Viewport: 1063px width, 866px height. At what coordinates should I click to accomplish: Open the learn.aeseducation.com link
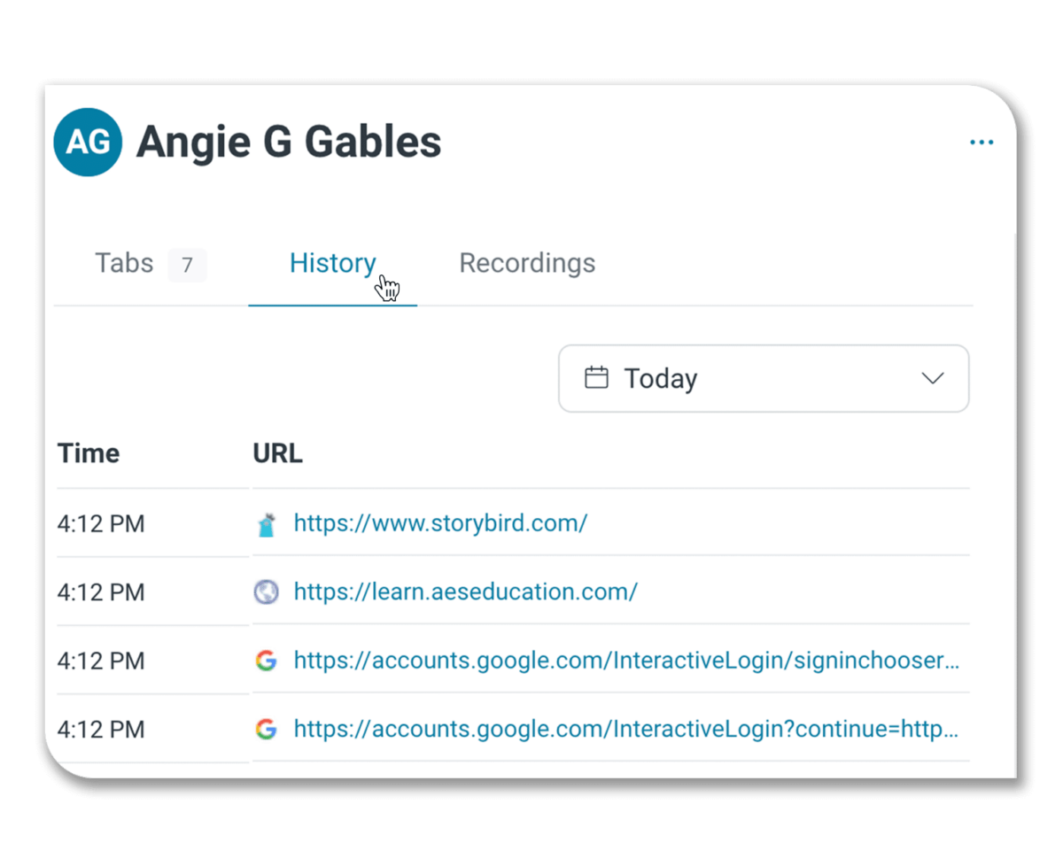[x=465, y=592]
